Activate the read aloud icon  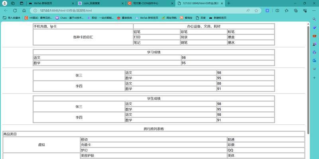(248, 11)
